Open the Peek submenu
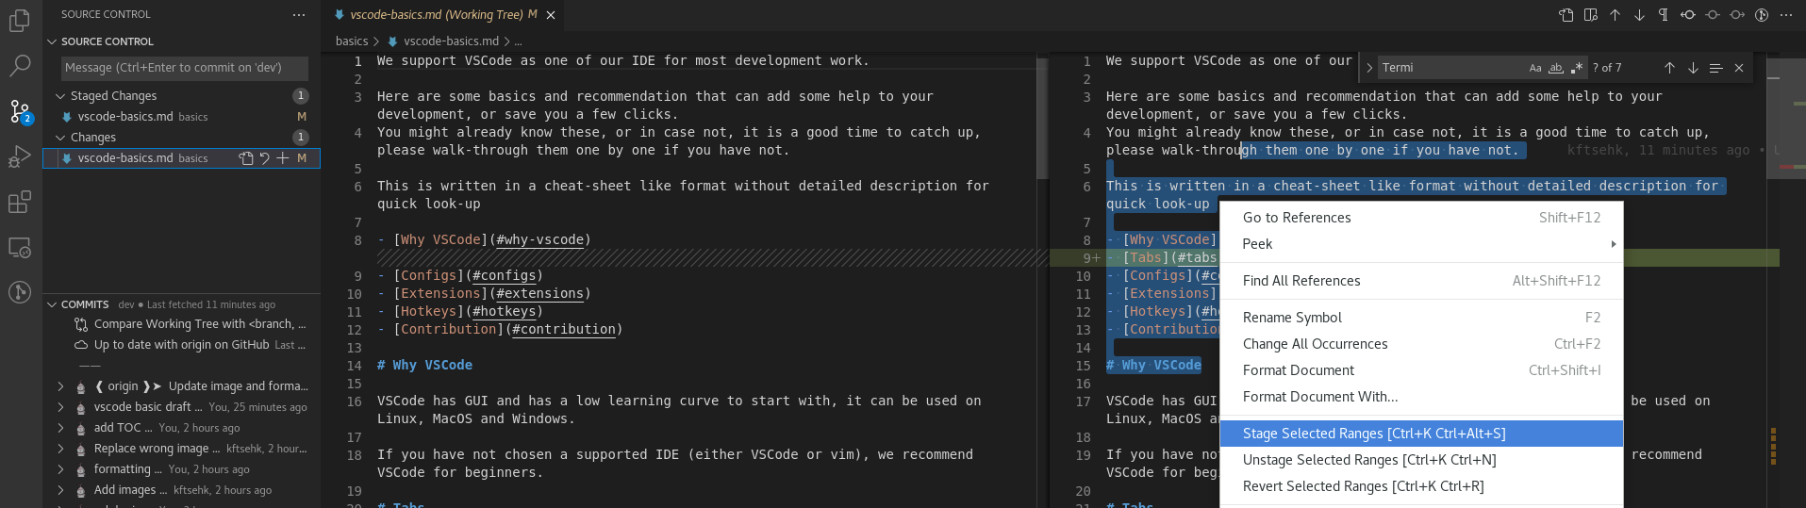Image resolution: width=1806 pixels, height=508 pixels. click(x=1421, y=244)
